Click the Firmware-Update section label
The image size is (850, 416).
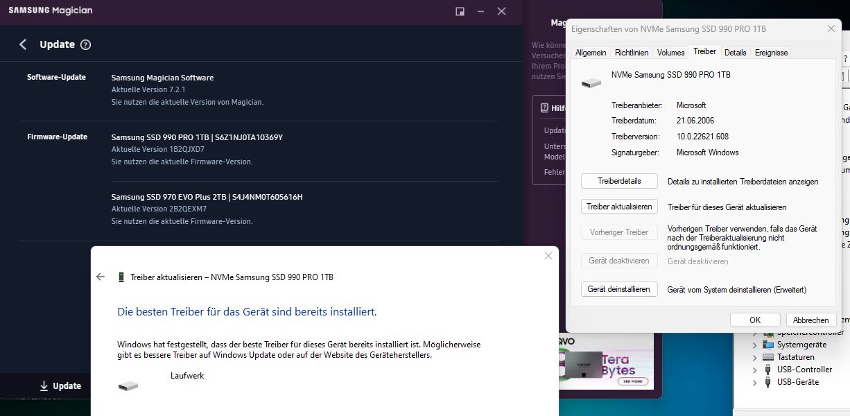(x=57, y=137)
